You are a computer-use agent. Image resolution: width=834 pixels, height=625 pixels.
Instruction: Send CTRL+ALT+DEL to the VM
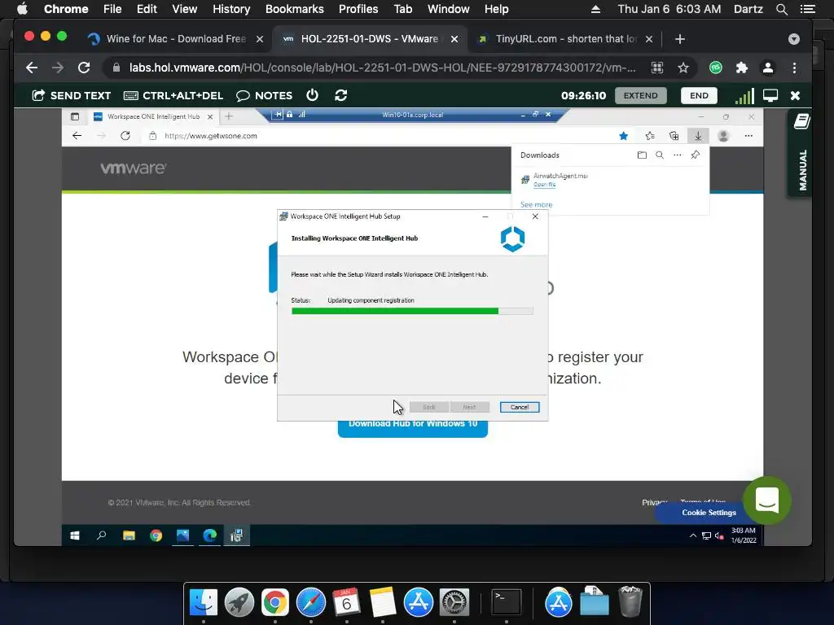pyautogui.click(x=173, y=96)
